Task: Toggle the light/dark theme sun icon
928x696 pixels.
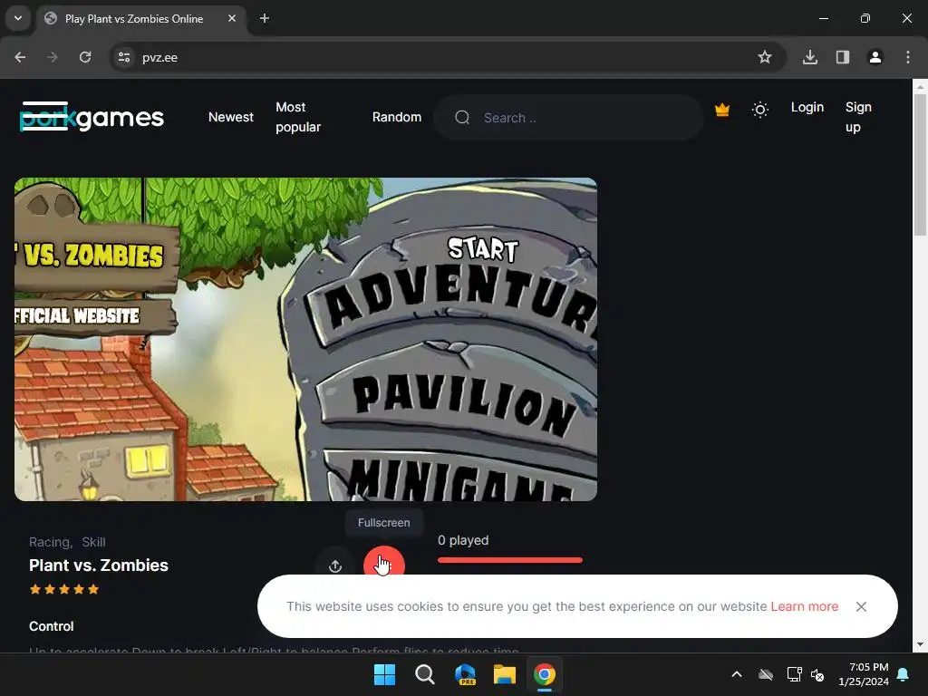Action: pos(760,110)
